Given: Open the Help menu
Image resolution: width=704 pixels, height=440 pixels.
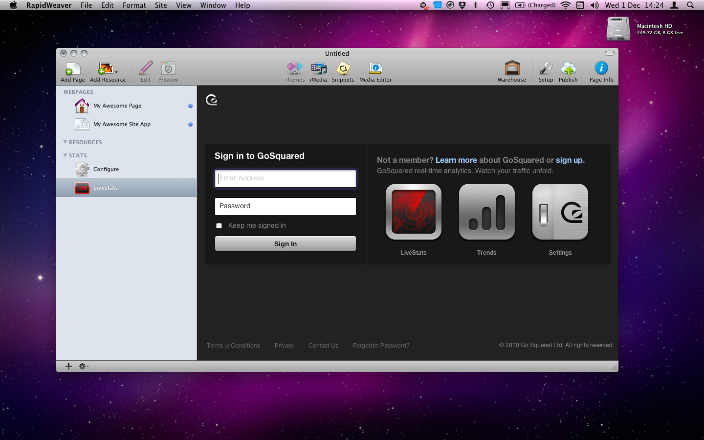Looking at the screenshot, I should coord(242,5).
